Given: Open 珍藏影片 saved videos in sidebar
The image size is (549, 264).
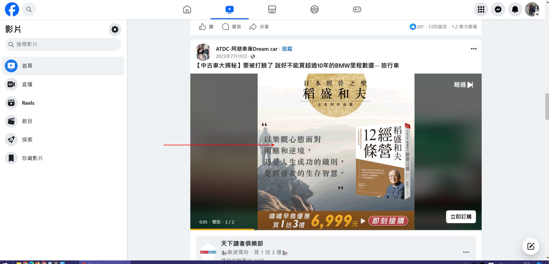Looking at the screenshot, I should 32,158.
